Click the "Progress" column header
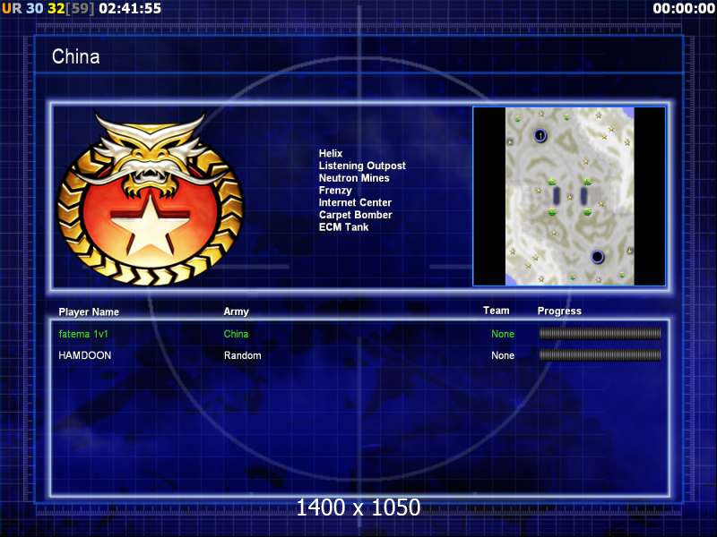 pos(559,311)
